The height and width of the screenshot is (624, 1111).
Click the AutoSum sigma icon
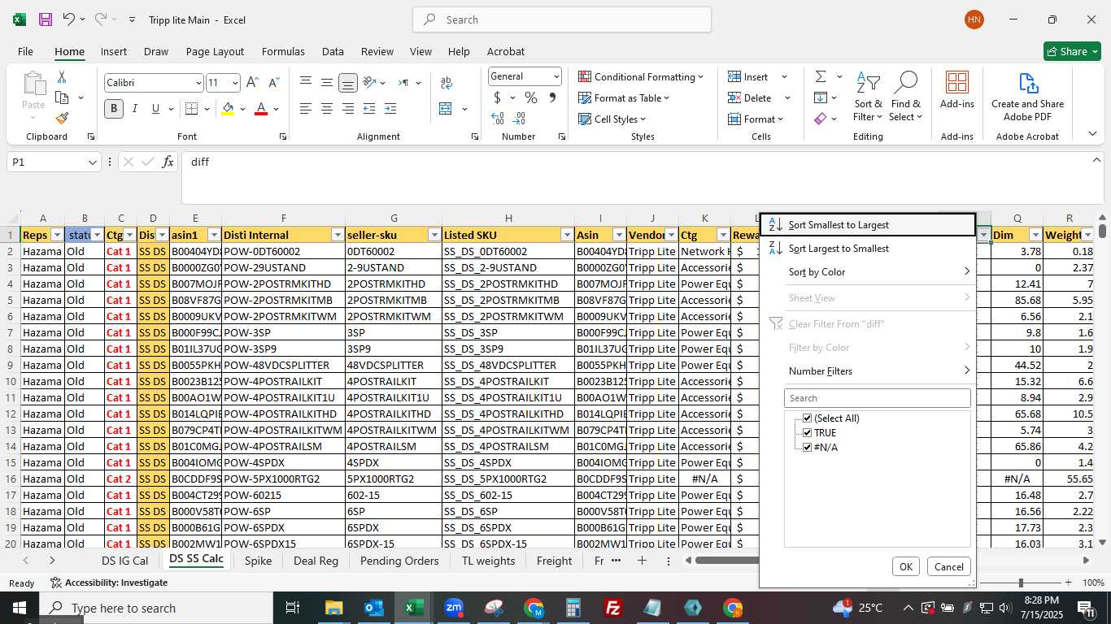pyautogui.click(x=820, y=76)
